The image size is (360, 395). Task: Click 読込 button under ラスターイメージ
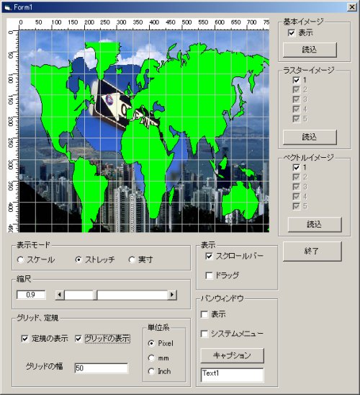[310, 137]
